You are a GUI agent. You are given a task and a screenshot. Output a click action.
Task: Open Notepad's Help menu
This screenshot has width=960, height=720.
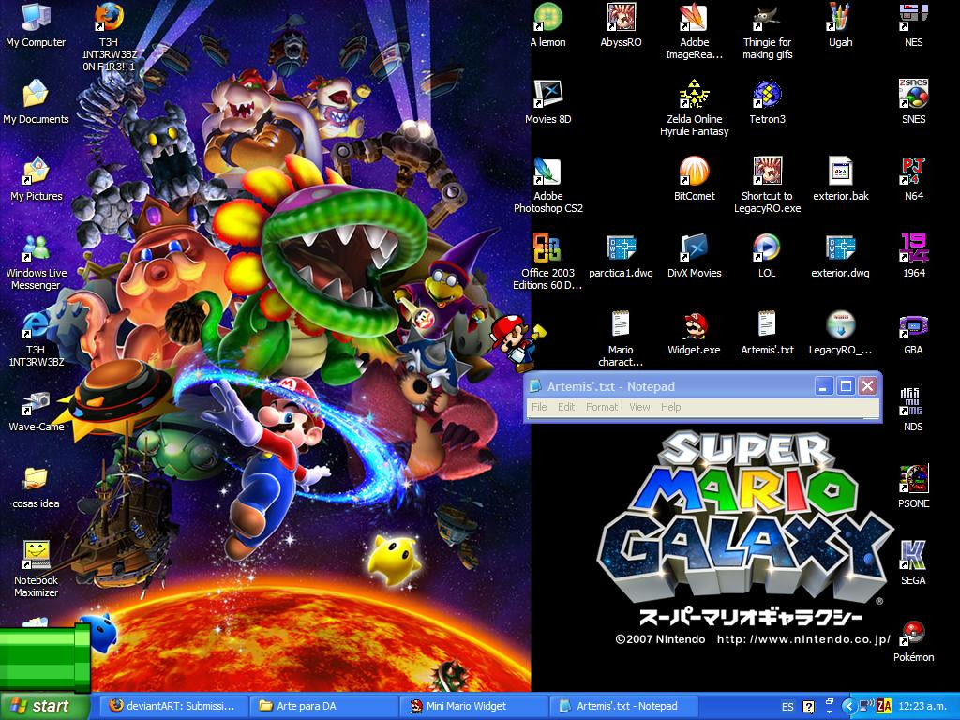tap(670, 407)
